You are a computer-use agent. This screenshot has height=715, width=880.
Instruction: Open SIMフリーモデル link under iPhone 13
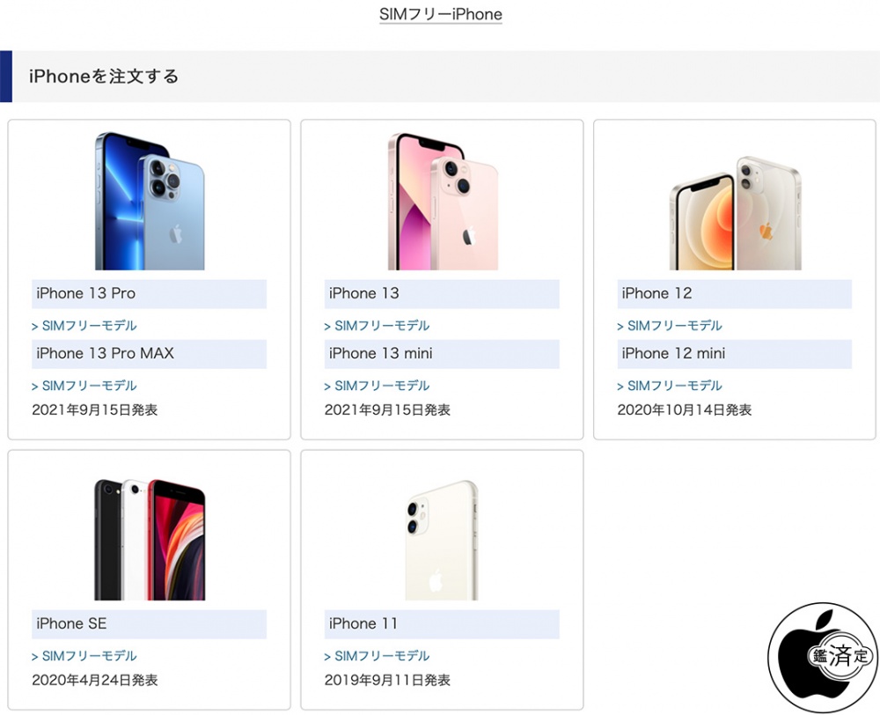(377, 325)
